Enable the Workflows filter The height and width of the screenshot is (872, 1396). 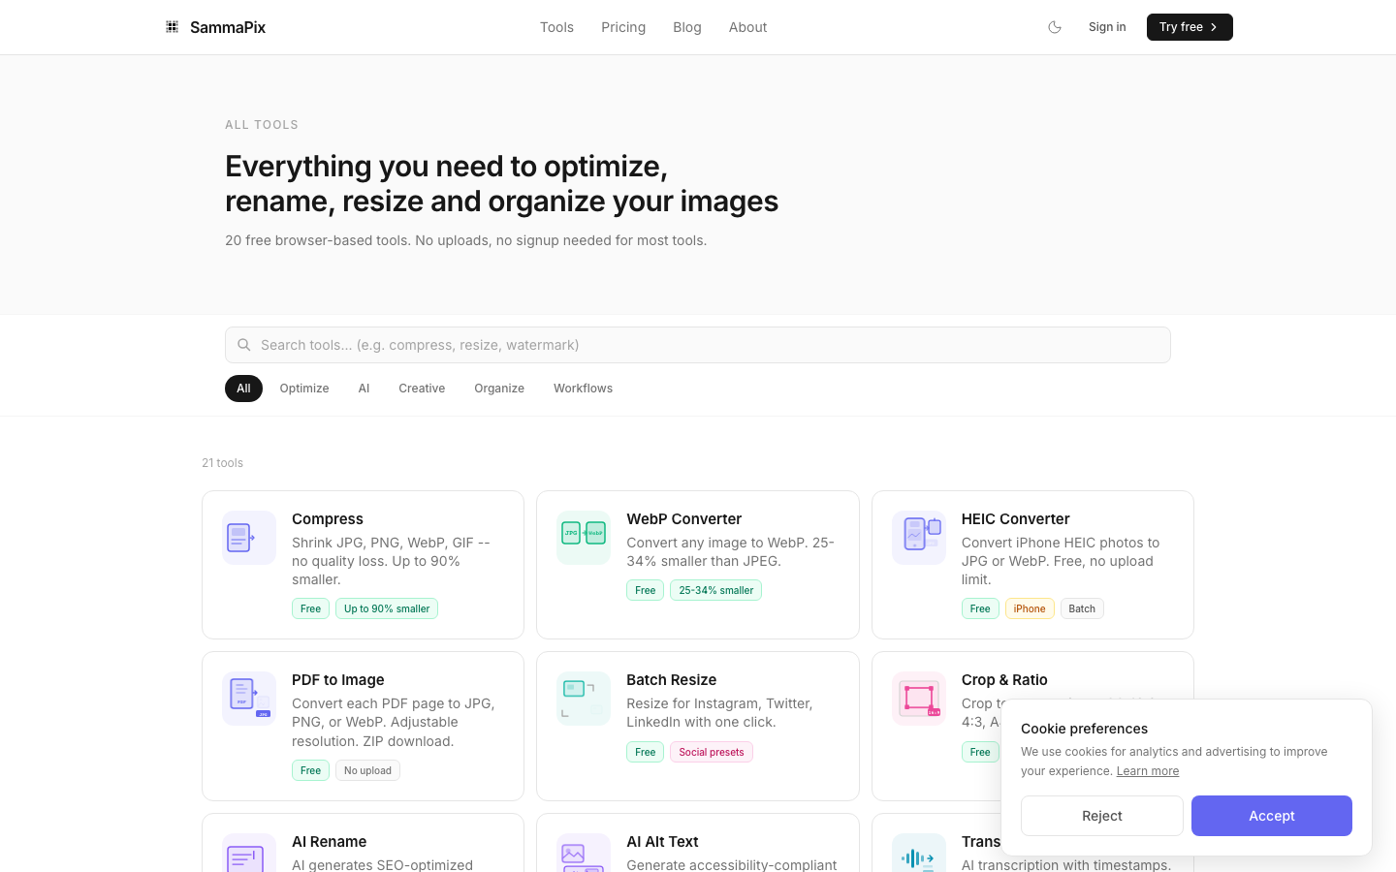583,388
